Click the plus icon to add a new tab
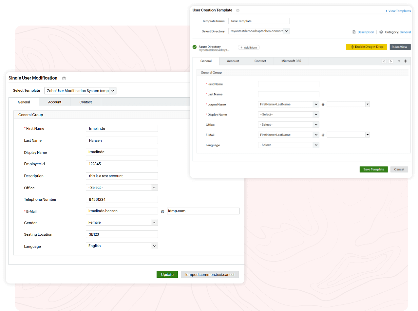This screenshot has width=418, height=311. tap(406, 61)
